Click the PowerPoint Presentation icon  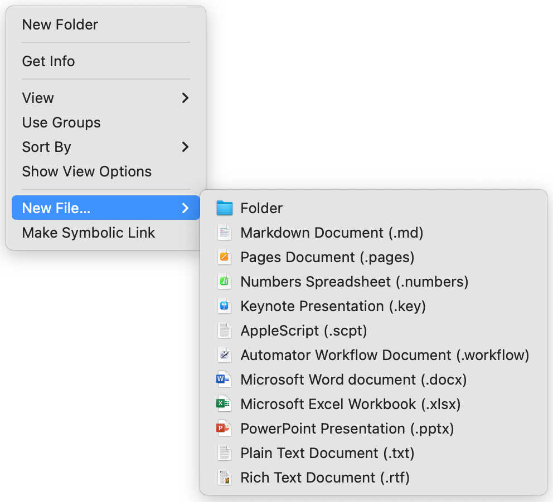(x=224, y=429)
